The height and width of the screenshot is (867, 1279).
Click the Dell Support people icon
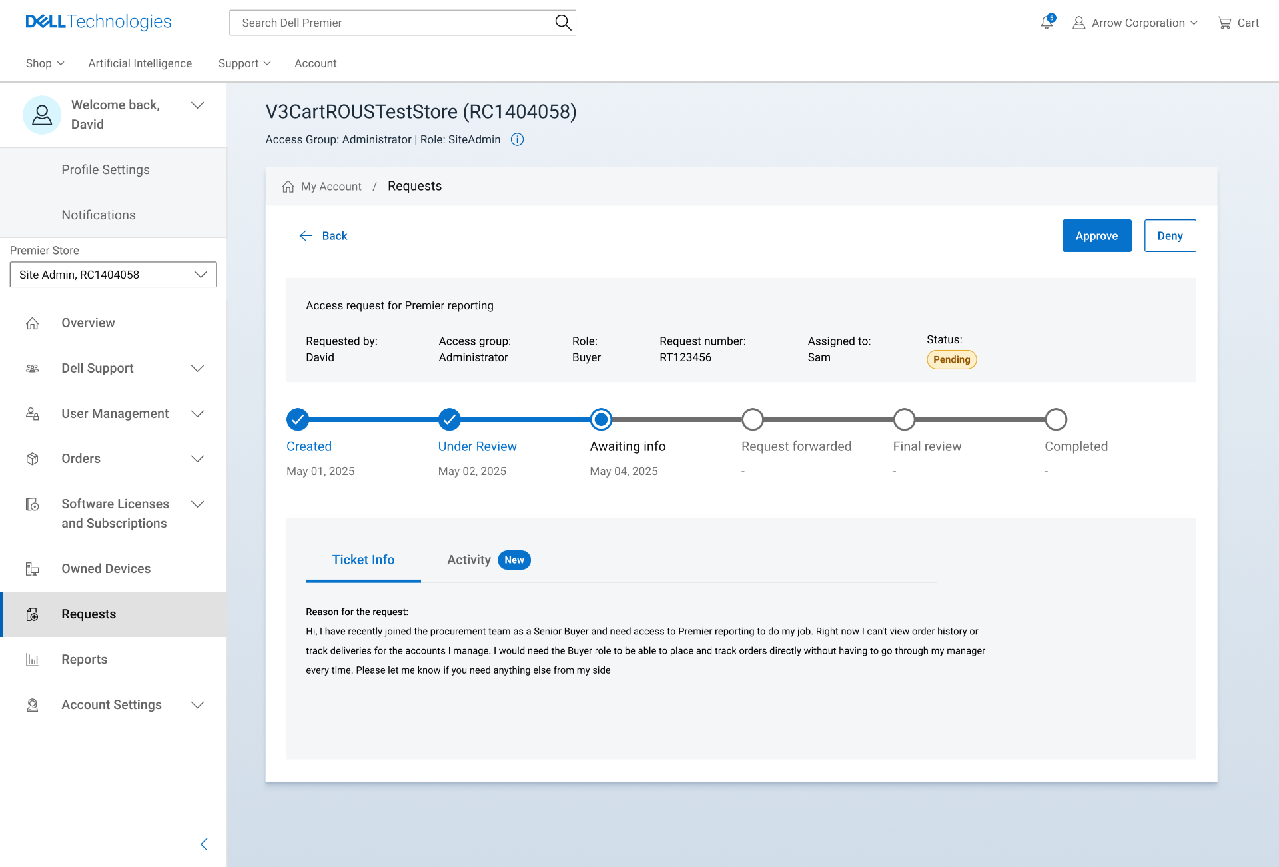pos(32,369)
